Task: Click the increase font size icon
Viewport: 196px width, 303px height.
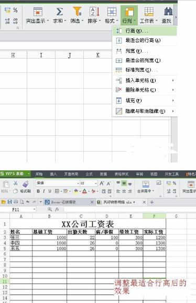Action: (x=102, y=183)
